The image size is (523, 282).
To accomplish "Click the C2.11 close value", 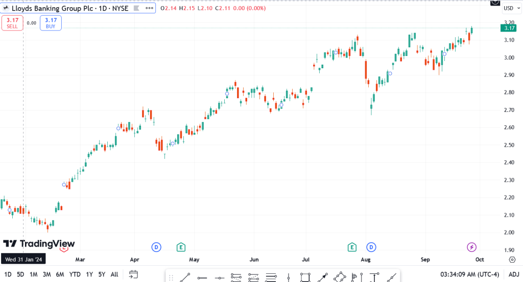I will (x=223, y=8).
